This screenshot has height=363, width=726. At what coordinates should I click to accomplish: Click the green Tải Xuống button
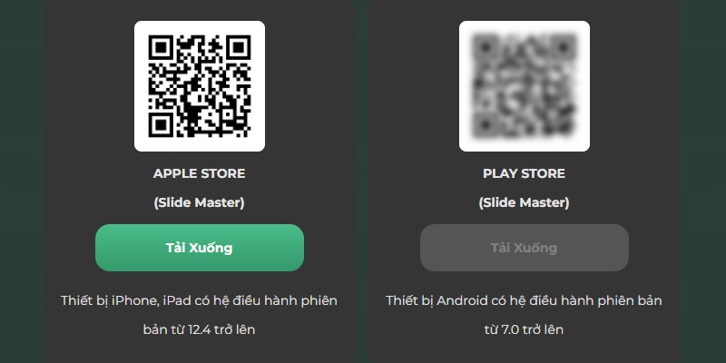point(200,248)
